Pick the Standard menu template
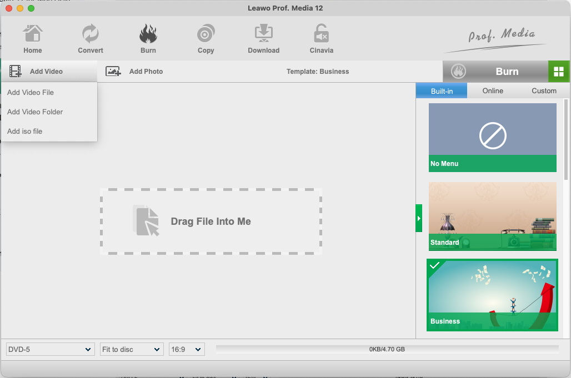571x378 pixels. (492, 216)
